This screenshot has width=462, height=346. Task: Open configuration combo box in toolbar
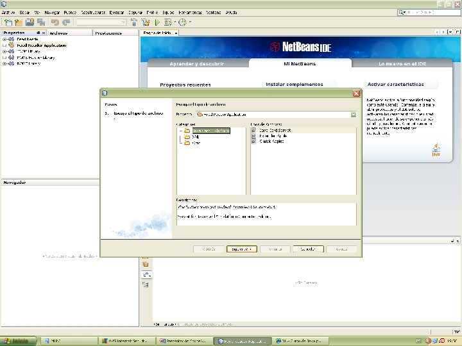pyautogui.click(x=101, y=22)
